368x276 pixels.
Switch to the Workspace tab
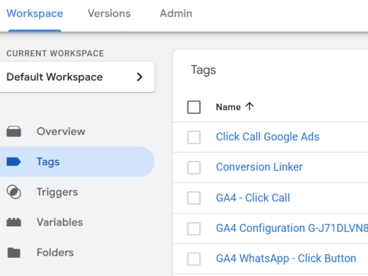click(35, 14)
